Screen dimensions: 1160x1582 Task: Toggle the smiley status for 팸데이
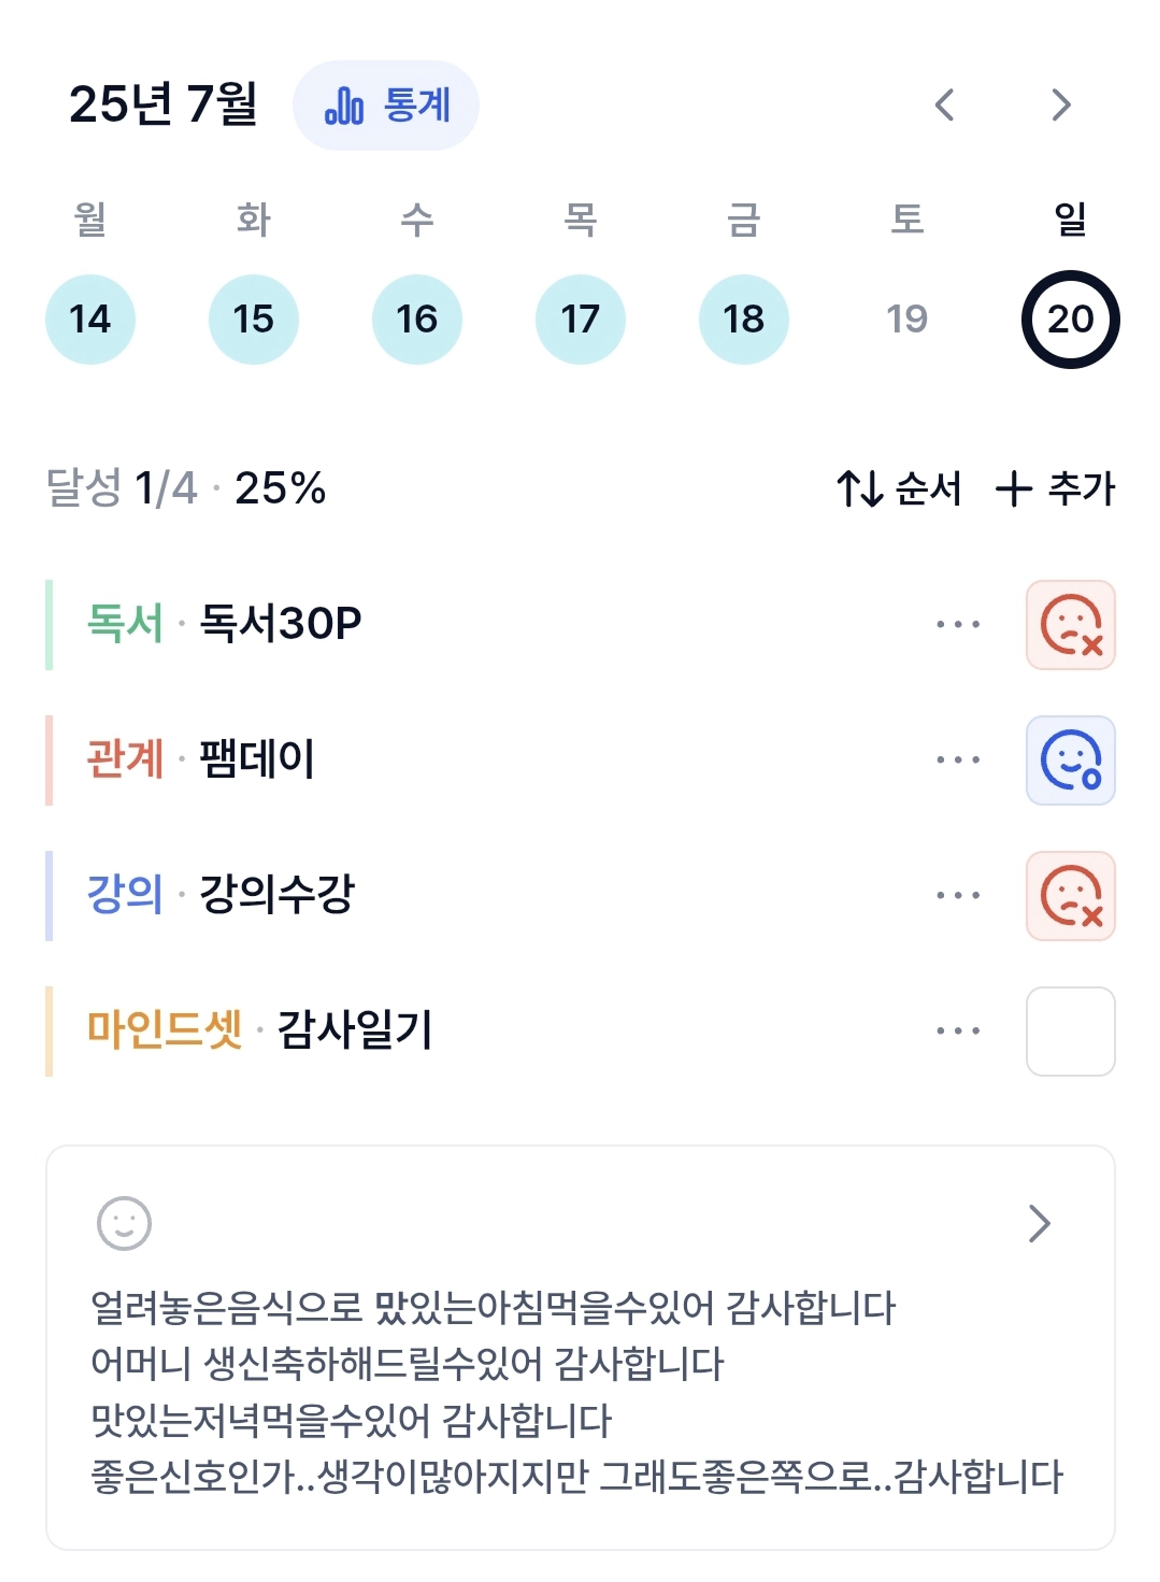point(1070,760)
